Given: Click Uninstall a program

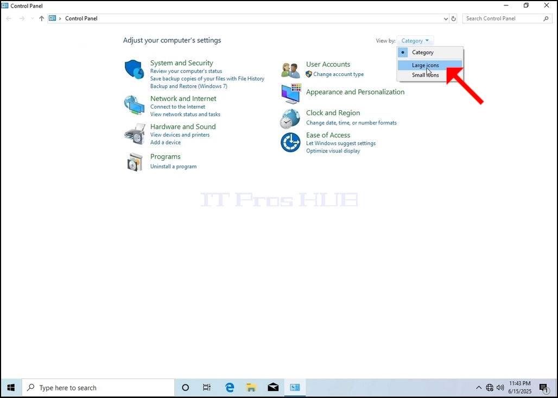Looking at the screenshot, I should (173, 167).
